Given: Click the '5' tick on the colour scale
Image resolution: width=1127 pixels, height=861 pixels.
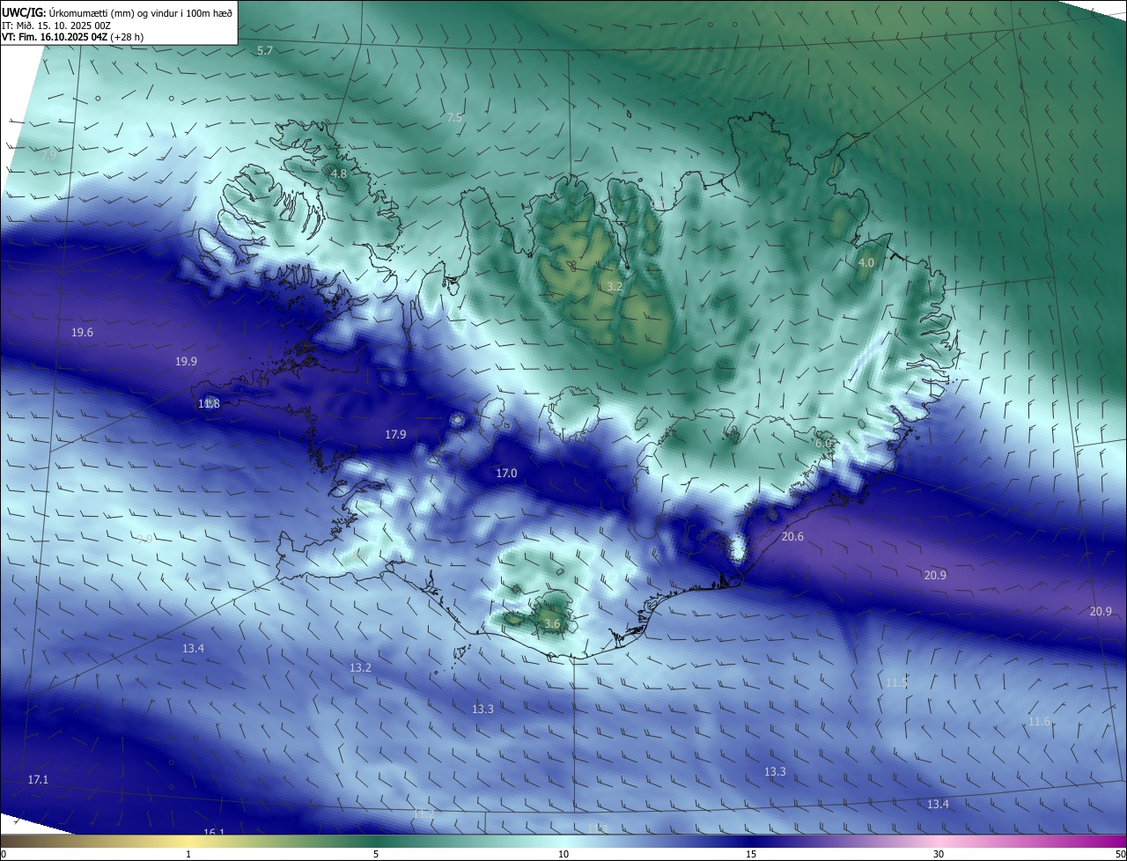Looking at the screenshot, I should click(x=376, y=854).
